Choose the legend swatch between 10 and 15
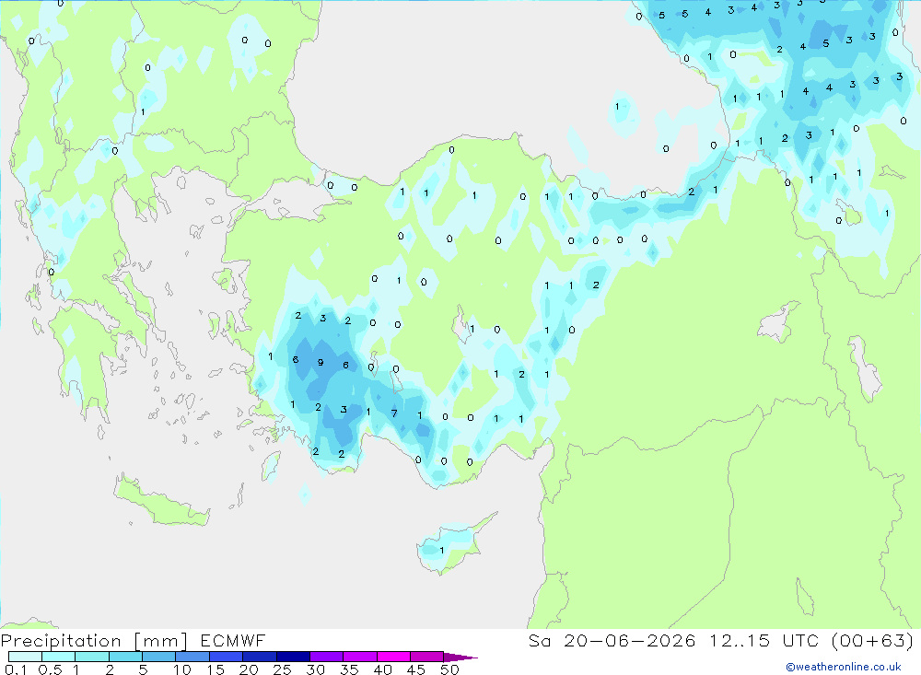The height and width of the screenshot is (675, 921). pyautogui.click(x=192, y=657)
